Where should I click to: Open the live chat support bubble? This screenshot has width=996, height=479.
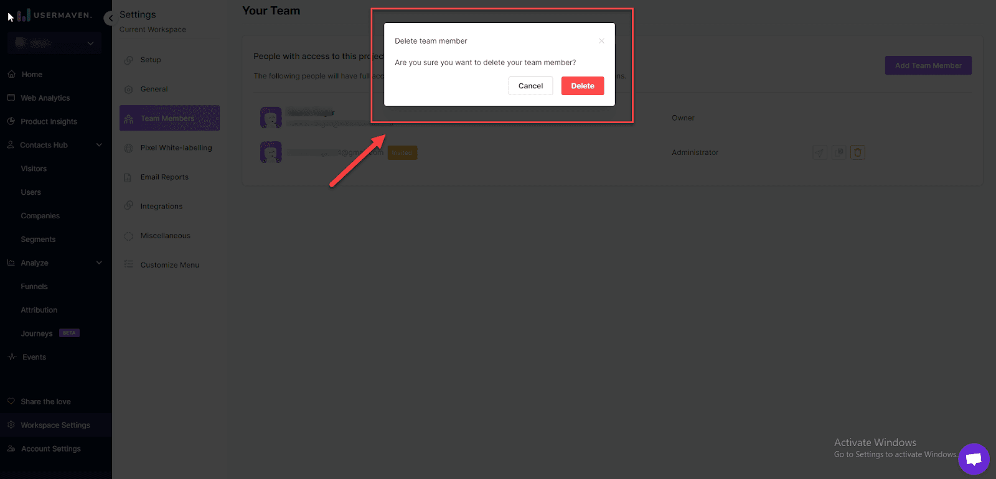[974, 459]
